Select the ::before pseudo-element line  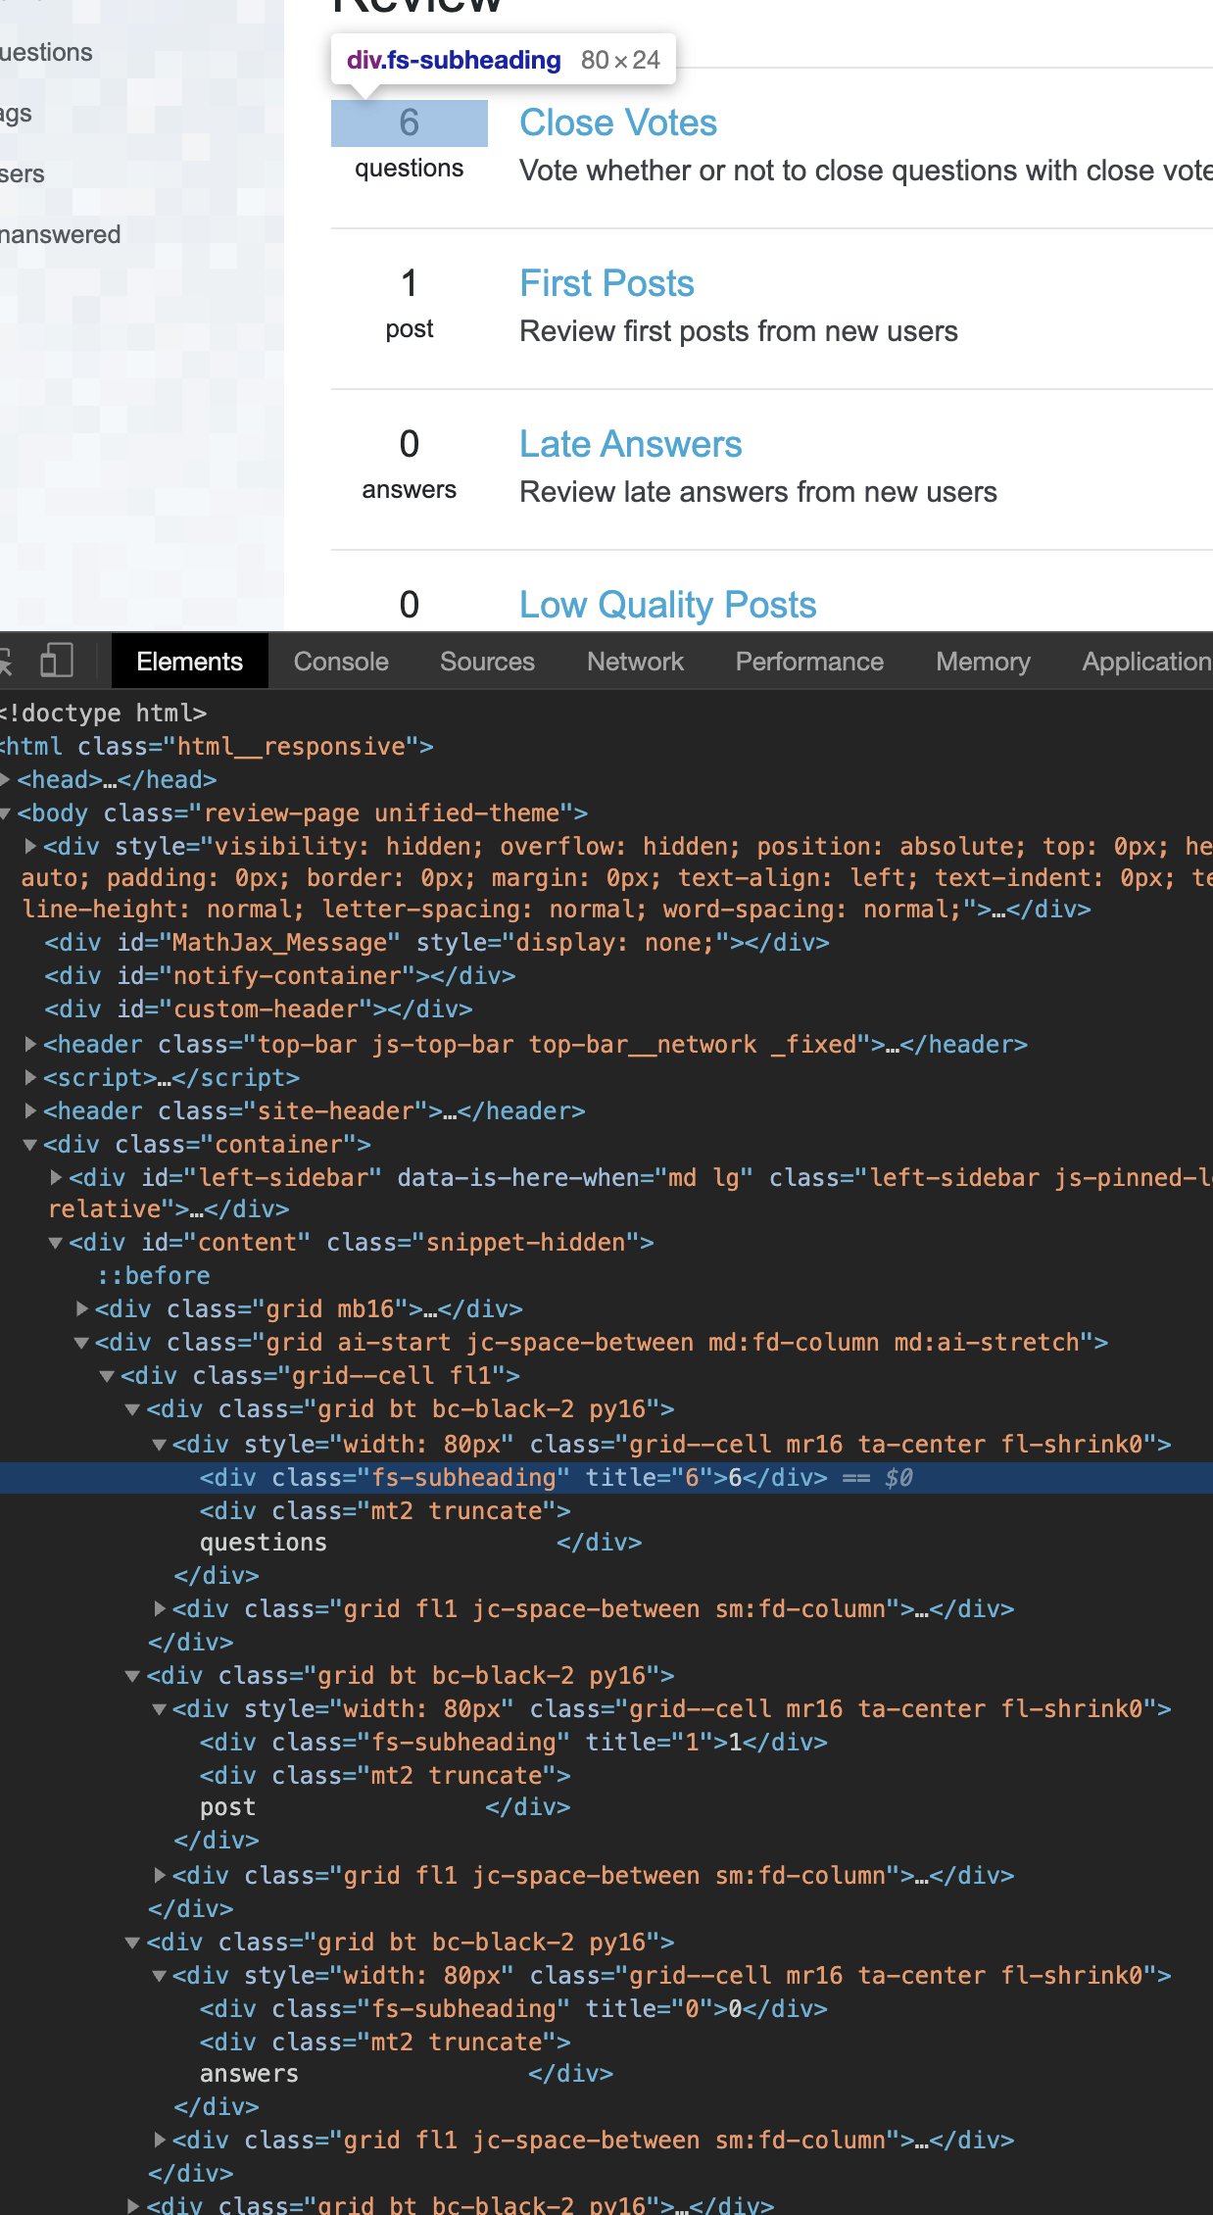tap(153, 1275)
